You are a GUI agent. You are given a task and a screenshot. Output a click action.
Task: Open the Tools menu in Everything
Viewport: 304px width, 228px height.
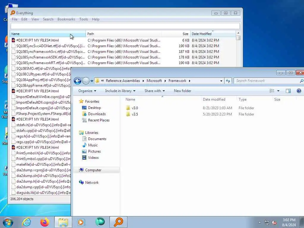(x=83, y=19)
